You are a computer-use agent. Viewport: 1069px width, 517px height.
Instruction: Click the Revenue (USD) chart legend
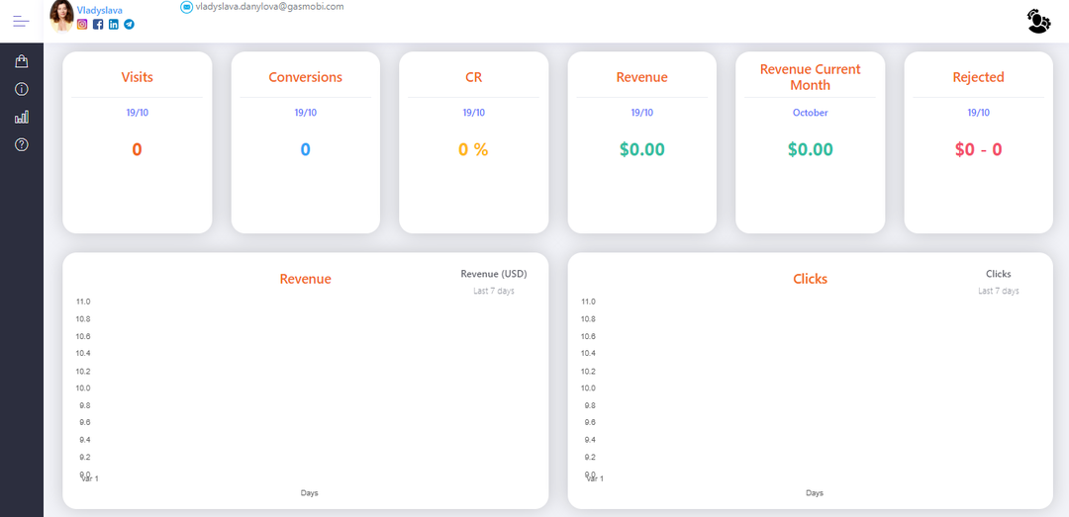tap(494, 274)
